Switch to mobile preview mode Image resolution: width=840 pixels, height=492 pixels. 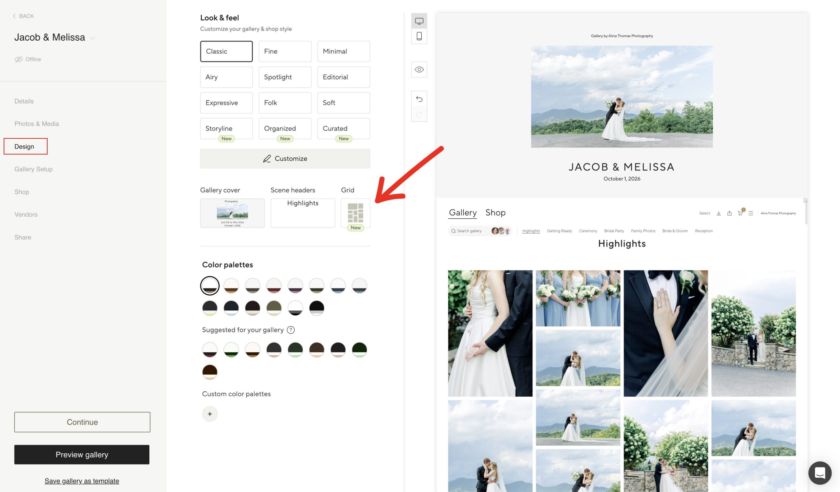pyautogui.click(x=419, y=36)
